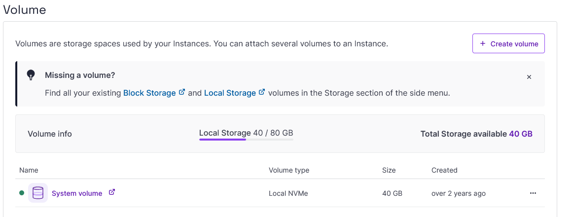
Task: Click the Local Storage usage progress bar
Action: point(246,140)
